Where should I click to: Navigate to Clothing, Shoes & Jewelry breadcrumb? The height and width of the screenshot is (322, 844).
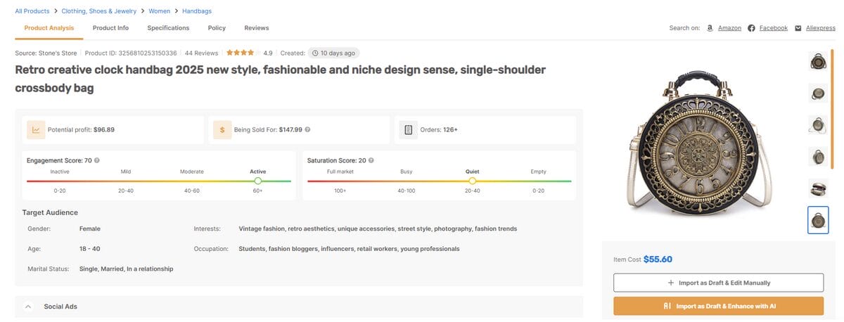coord(98,11)
